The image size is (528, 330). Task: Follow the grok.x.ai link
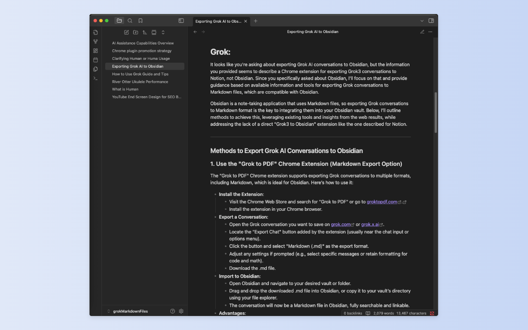(370, 224)
